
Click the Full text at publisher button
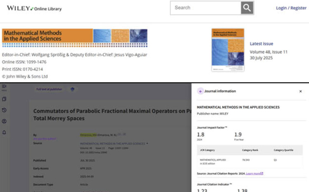(x=49, y=89)
